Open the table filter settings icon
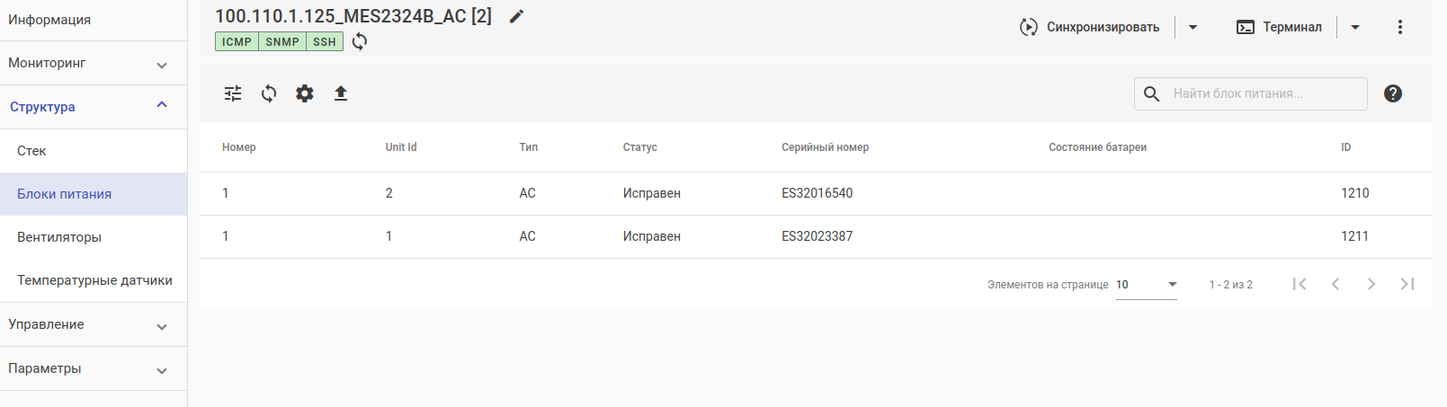 tap(233, 93)
